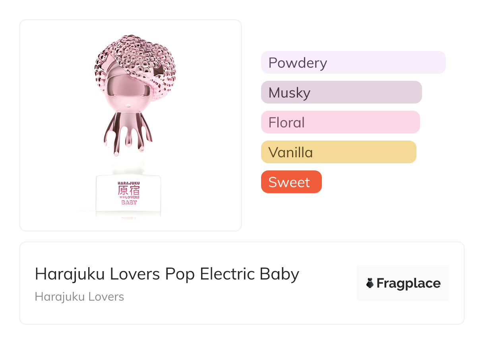Screen dimensions: 484x344
Task: Click the bottle reflection beneath the base
Action: [129, 217]
